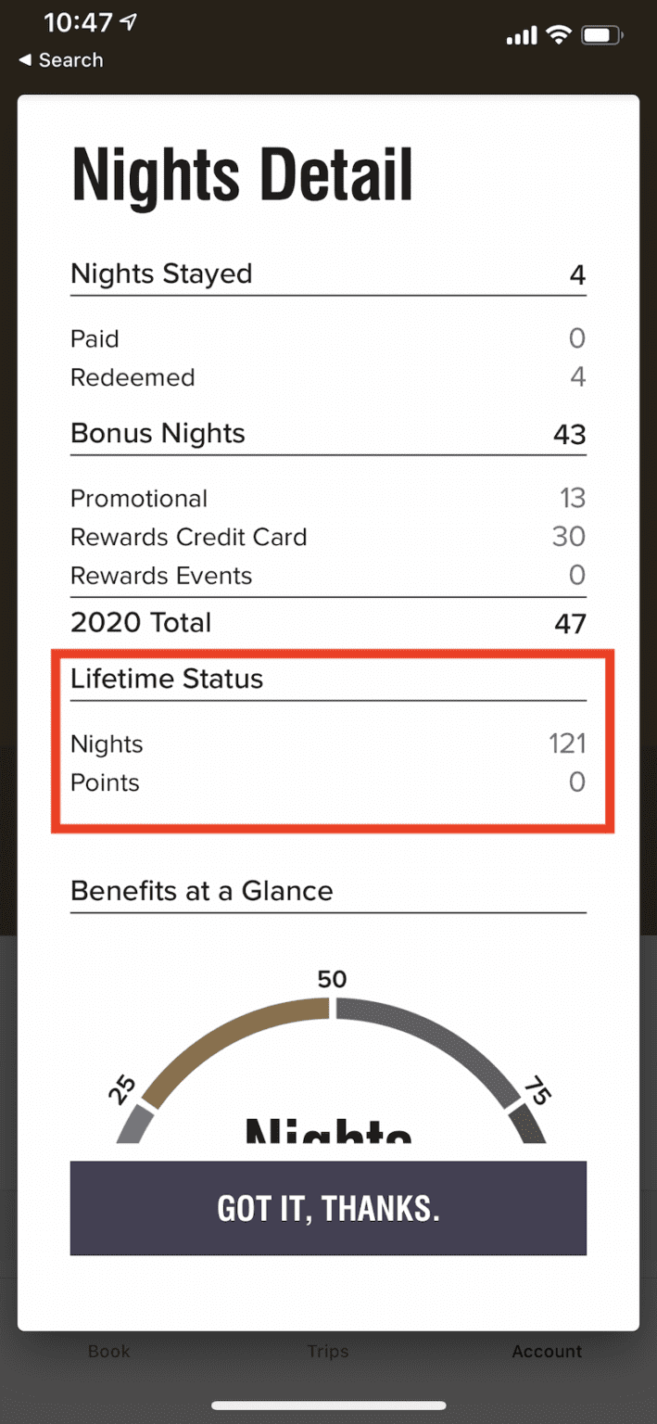The width and height of the screenshot is (657, 1424).
Task: Expand the Nights Stayed section
Action: pos(161,274)
